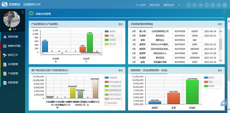Click customer cell 北京克莱有限公司
The width and height of the screenshot is (230, 113).
(x=160, y=31)
